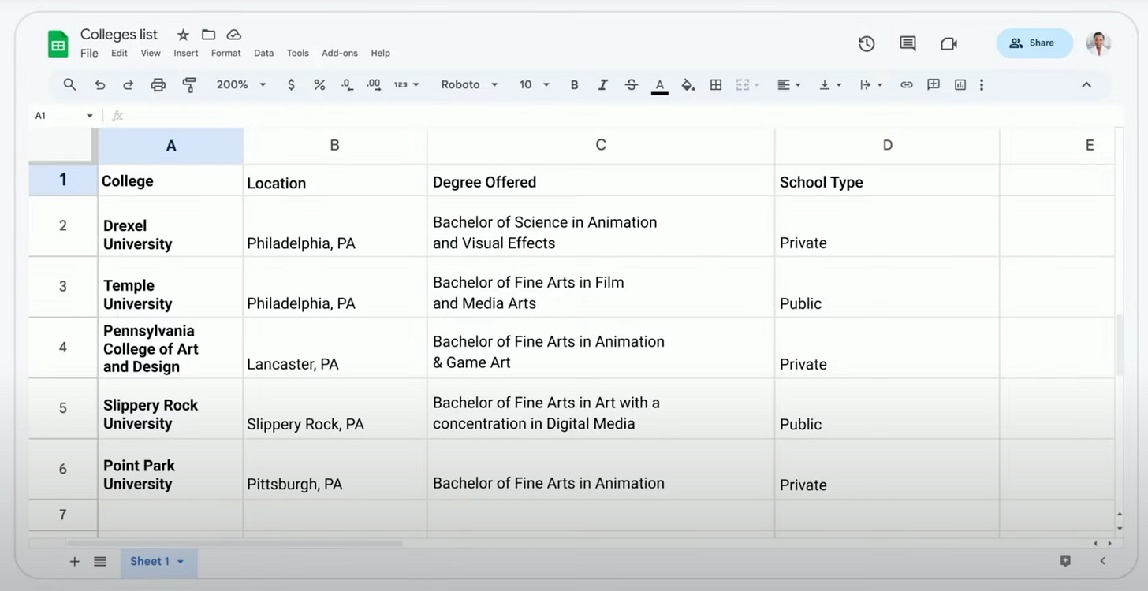Search the menus with magnifier icon
The image size is (1148, 591).
69,84
